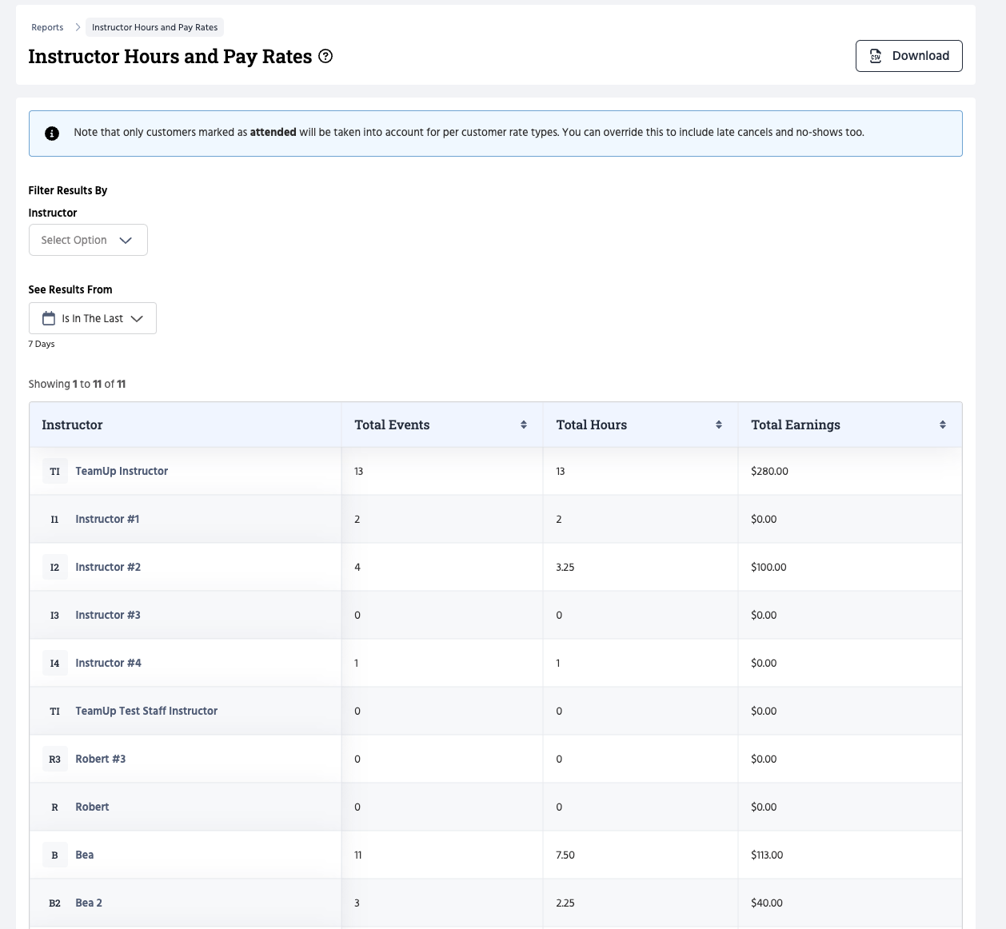Click the Instructor column header
The height and width of the screenshot is (929, 1006).
[72, 425]
